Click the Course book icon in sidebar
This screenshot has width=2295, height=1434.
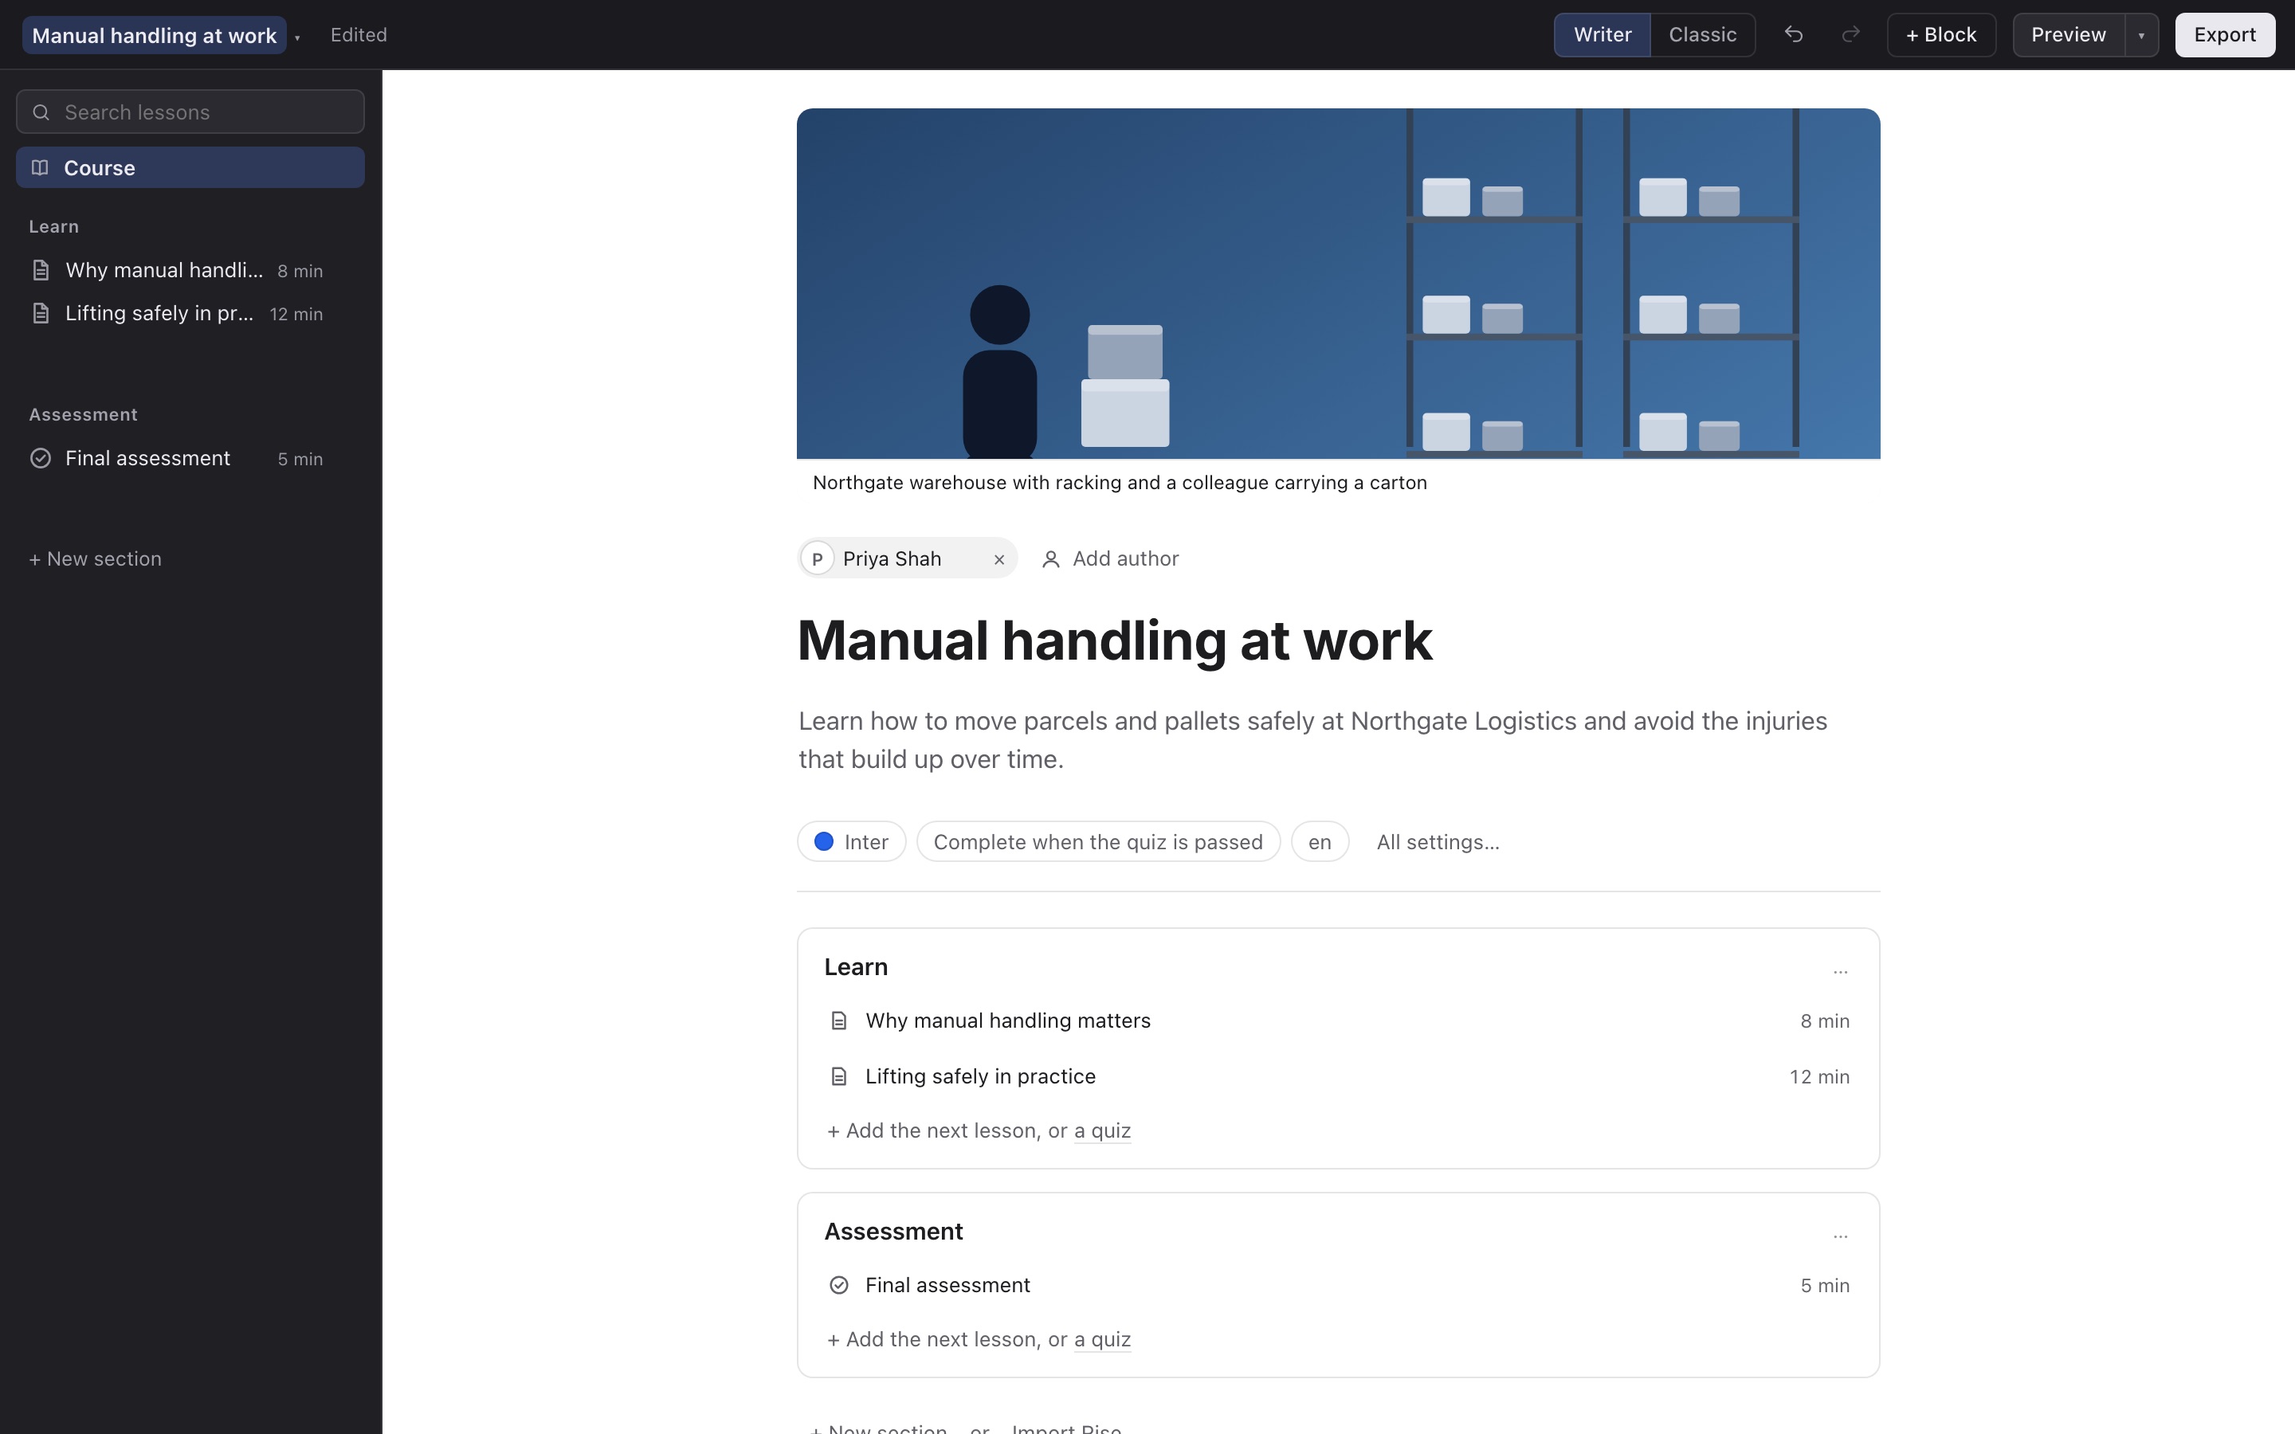click(40, 168)
